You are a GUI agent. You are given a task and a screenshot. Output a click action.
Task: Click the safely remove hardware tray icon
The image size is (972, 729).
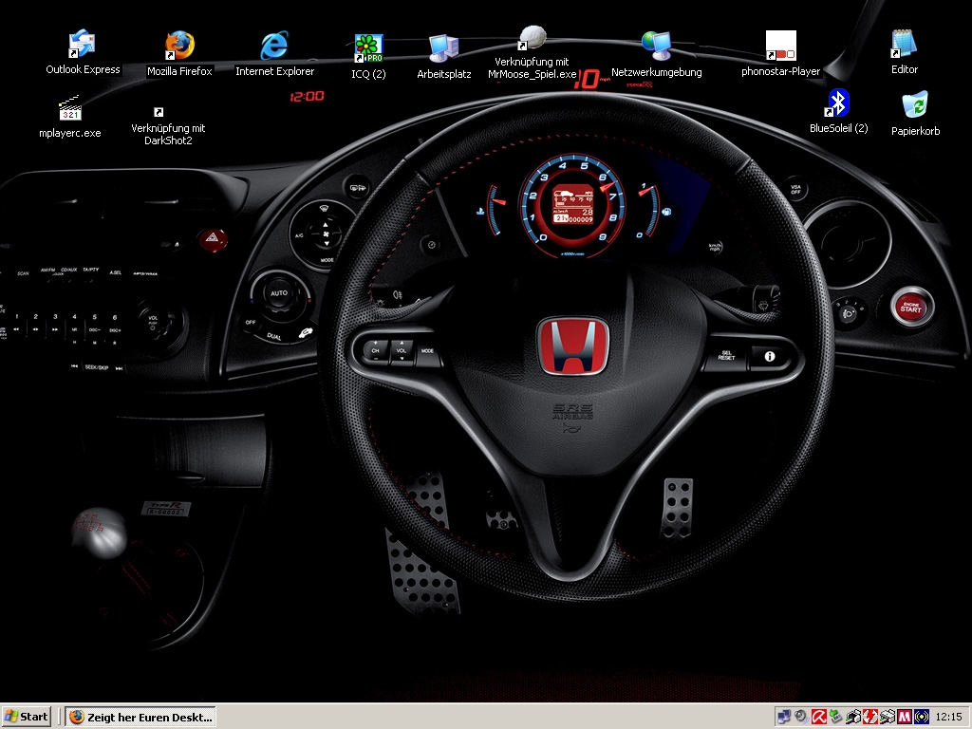click(x=835, y=717)
